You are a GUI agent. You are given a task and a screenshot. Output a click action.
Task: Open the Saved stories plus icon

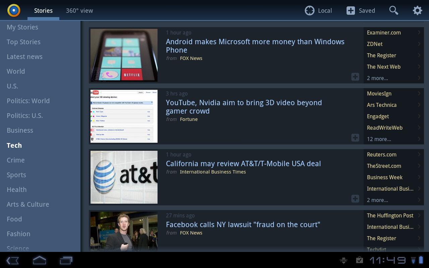(x=351, y=11)
